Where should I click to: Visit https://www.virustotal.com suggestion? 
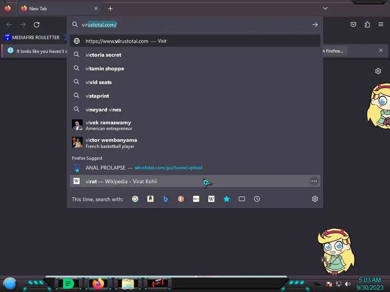click(195, 41)
